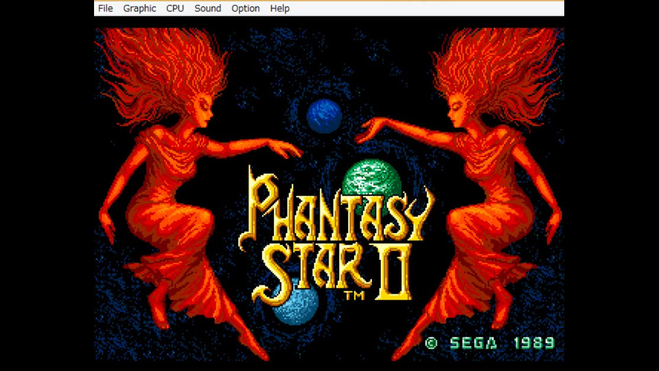Click the © SEGA 1989 copyright text

(490, 344)
